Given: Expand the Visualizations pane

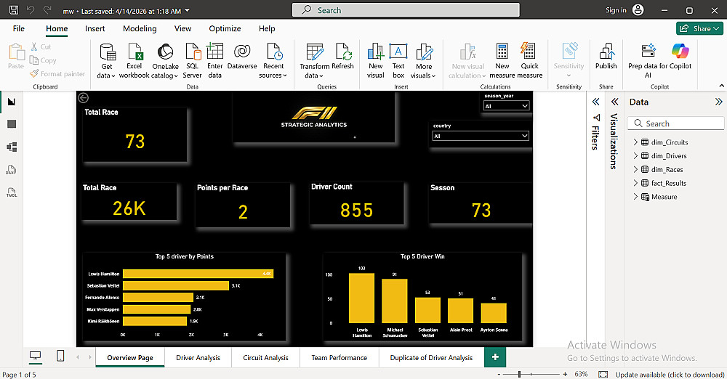Looking at the screenshot, I should pos(615,102).
